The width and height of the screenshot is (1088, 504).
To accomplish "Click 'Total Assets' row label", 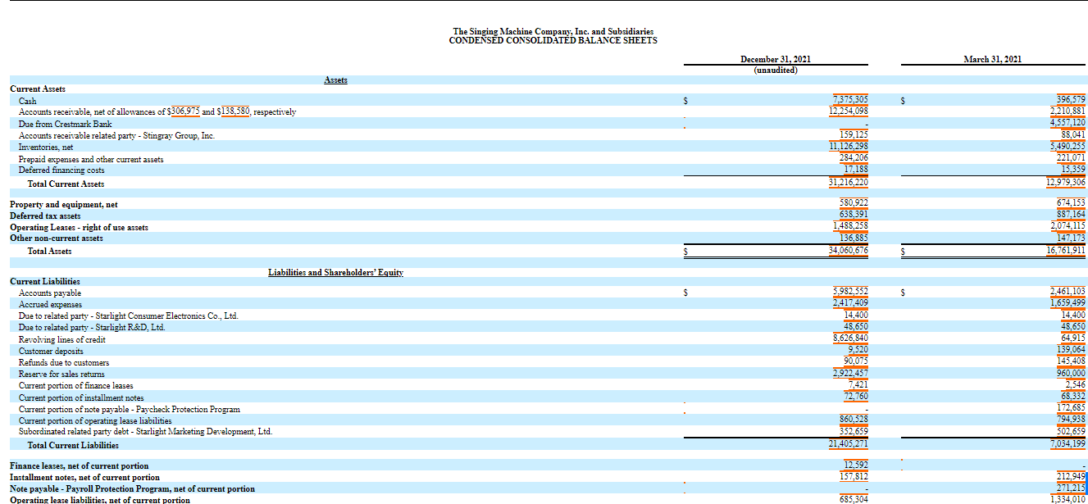I will point(49,251).
